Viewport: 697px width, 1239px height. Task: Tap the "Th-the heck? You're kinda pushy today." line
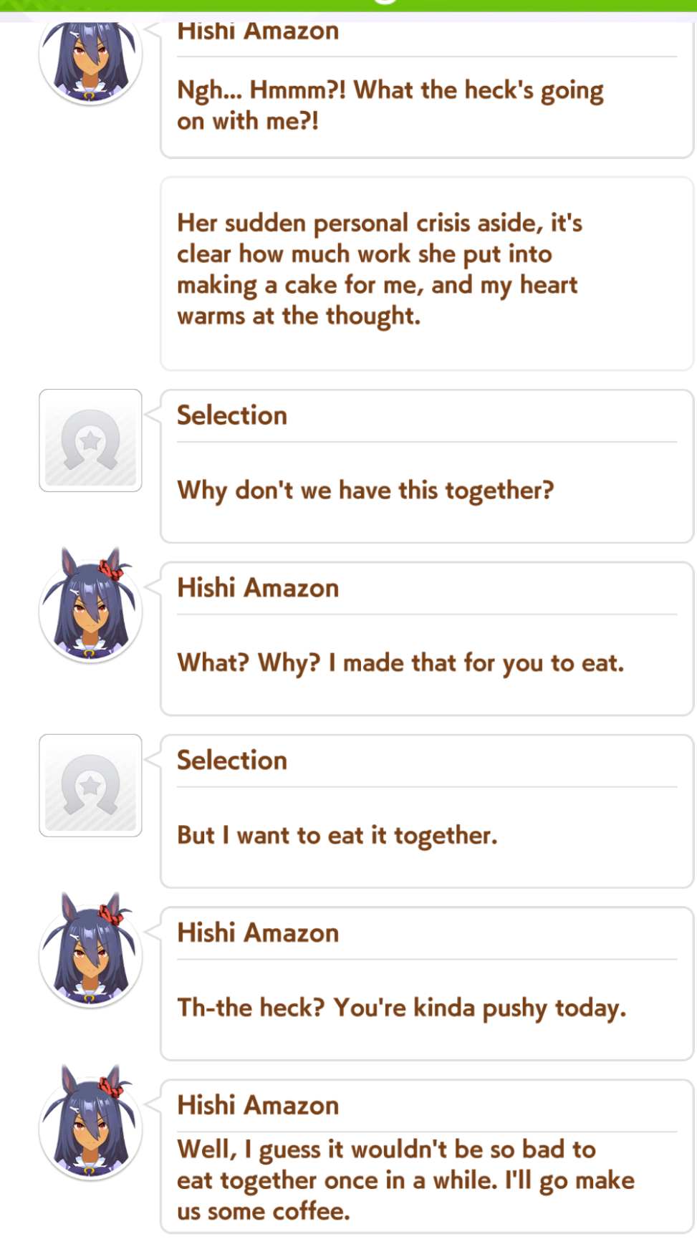[401, 1008]
